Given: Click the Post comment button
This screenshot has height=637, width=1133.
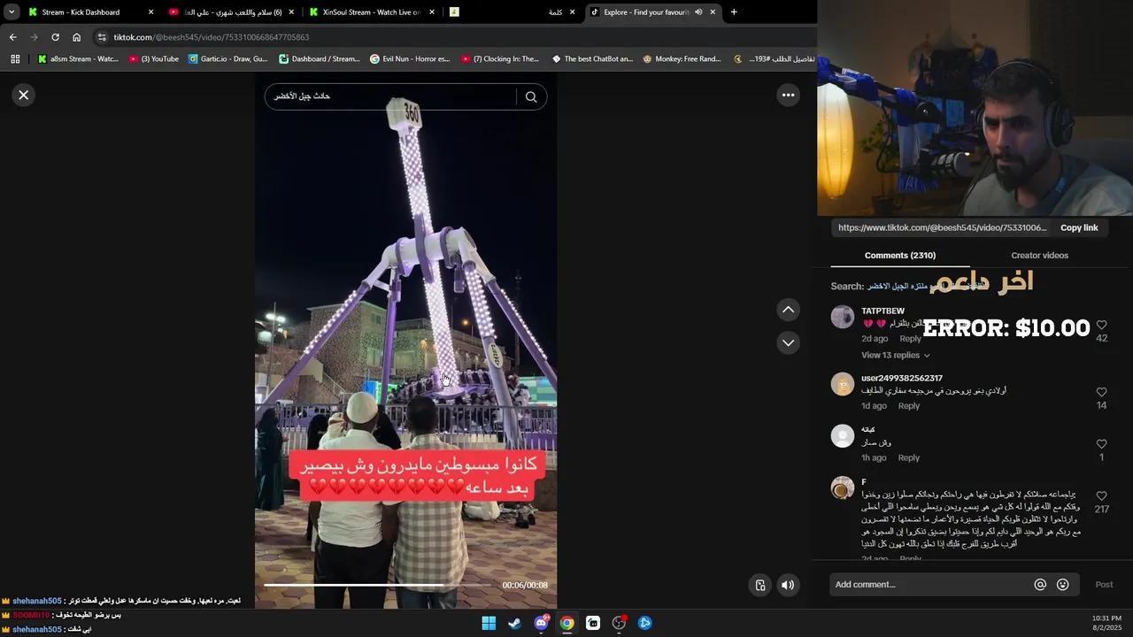Looking at the screenshot, I should pos(1104,585).
